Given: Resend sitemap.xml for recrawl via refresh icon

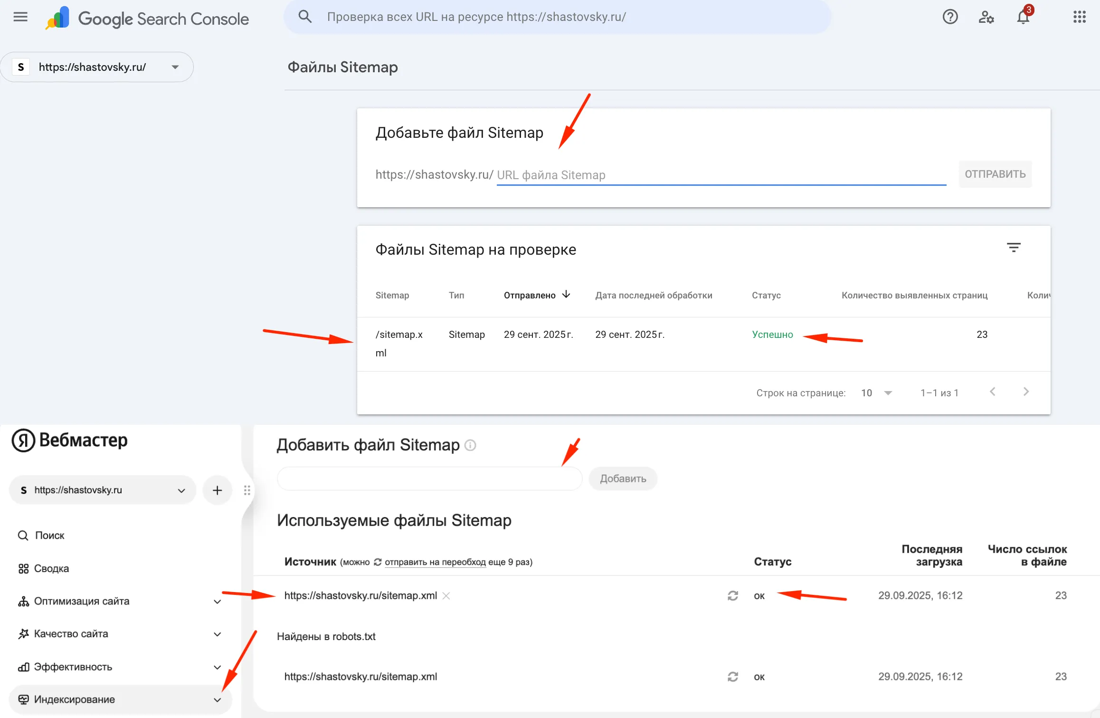Looking at the screenshot, I should pyautogui.click(x=733, y=595).
